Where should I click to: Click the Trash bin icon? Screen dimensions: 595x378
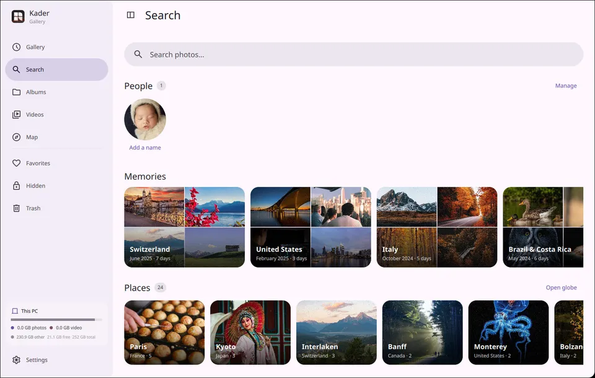(16, 208)
